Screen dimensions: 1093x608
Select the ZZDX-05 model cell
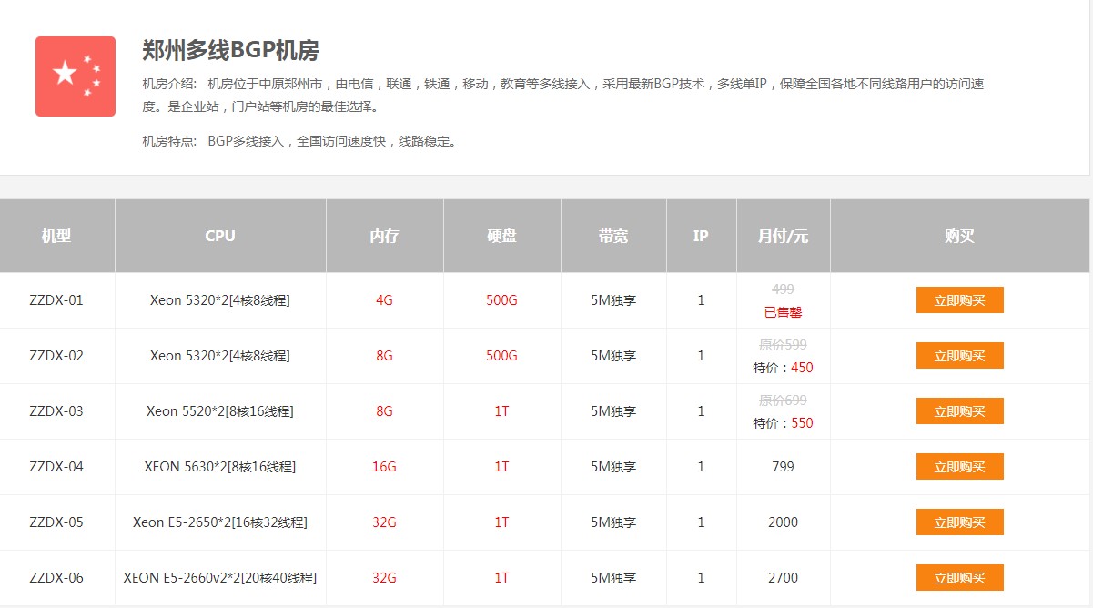click(x=56, y=522)
